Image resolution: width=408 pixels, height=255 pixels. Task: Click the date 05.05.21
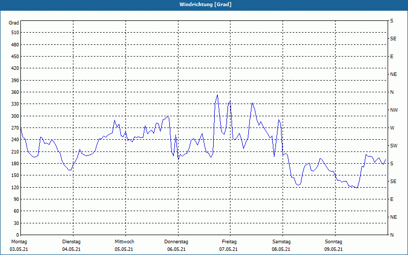[x=124, y=249]
